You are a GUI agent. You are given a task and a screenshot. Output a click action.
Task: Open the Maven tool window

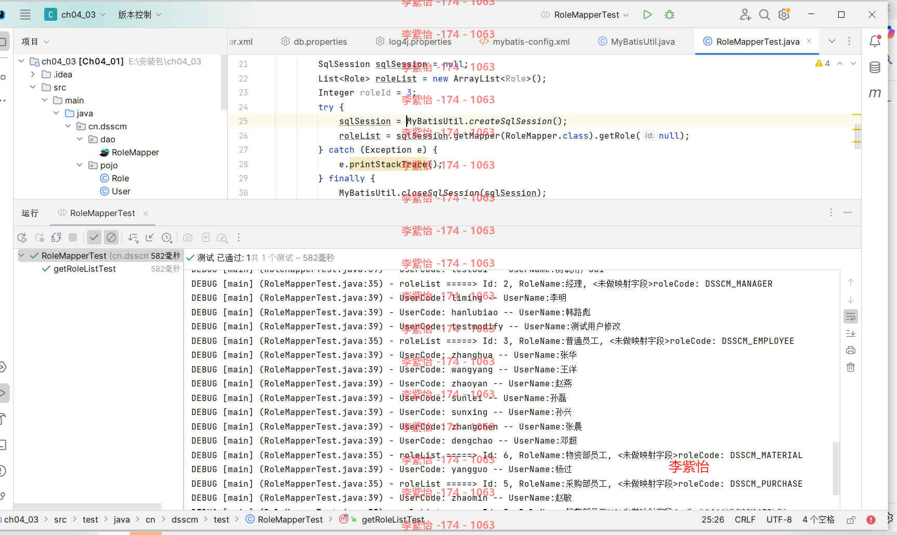pos(875,93)
